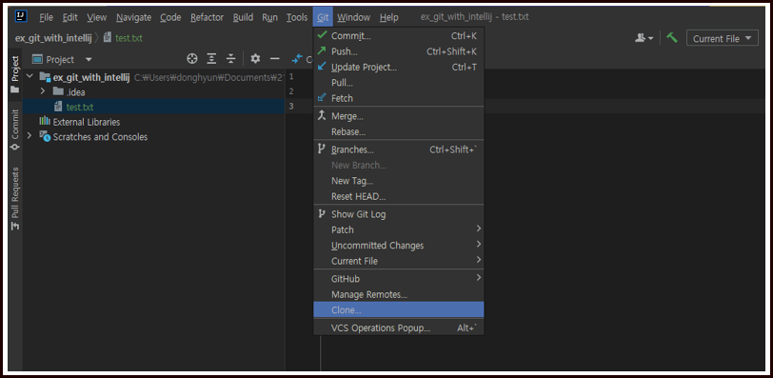Expand Scratches and Consoles node
Image resolution: width=773 pixels, height=378 pixels.
30,135
